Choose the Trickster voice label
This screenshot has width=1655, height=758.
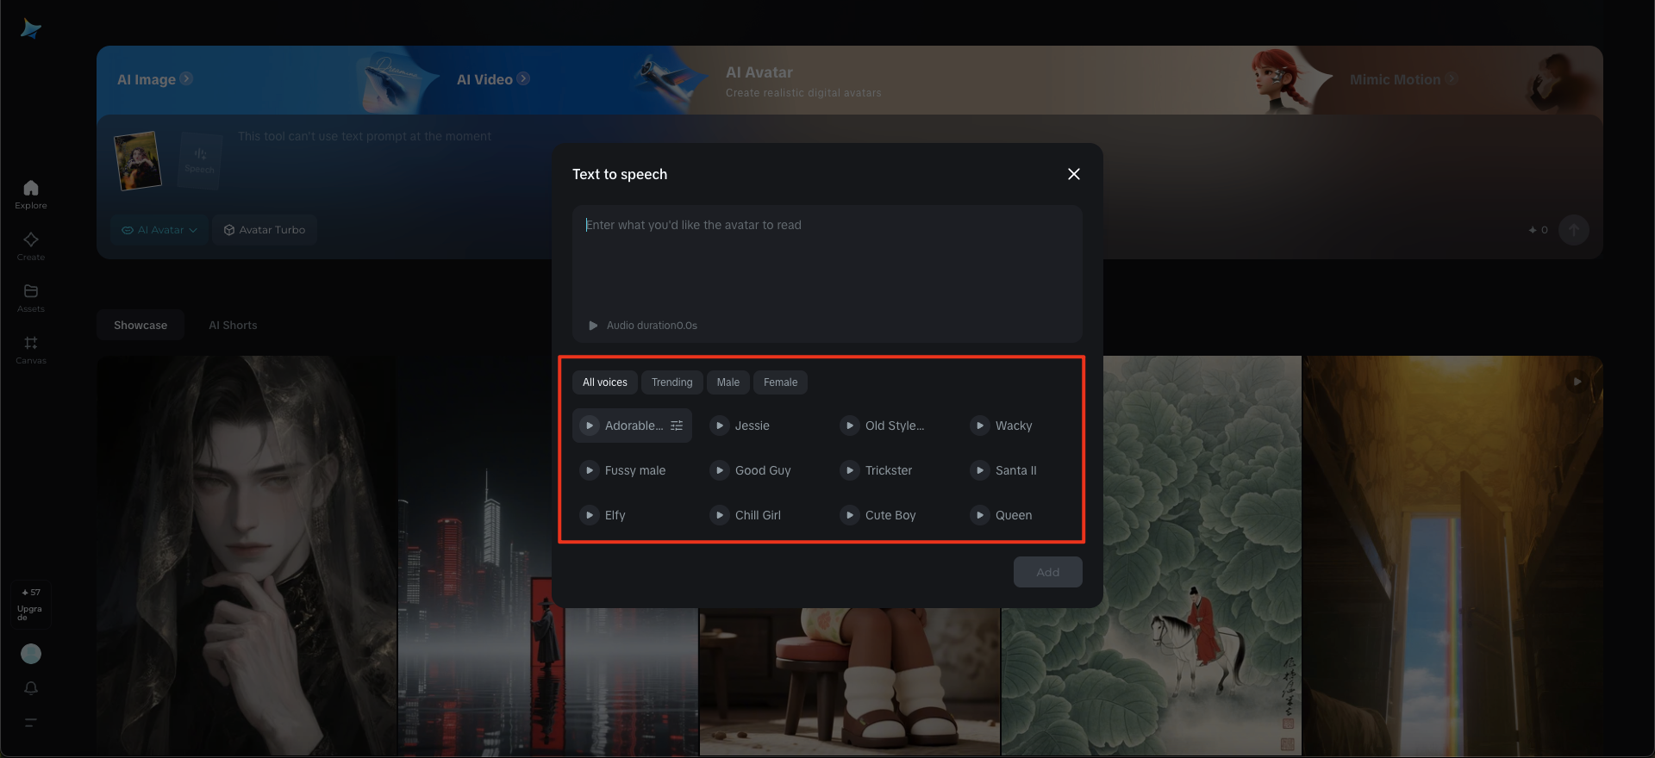(x=889, y=470)
